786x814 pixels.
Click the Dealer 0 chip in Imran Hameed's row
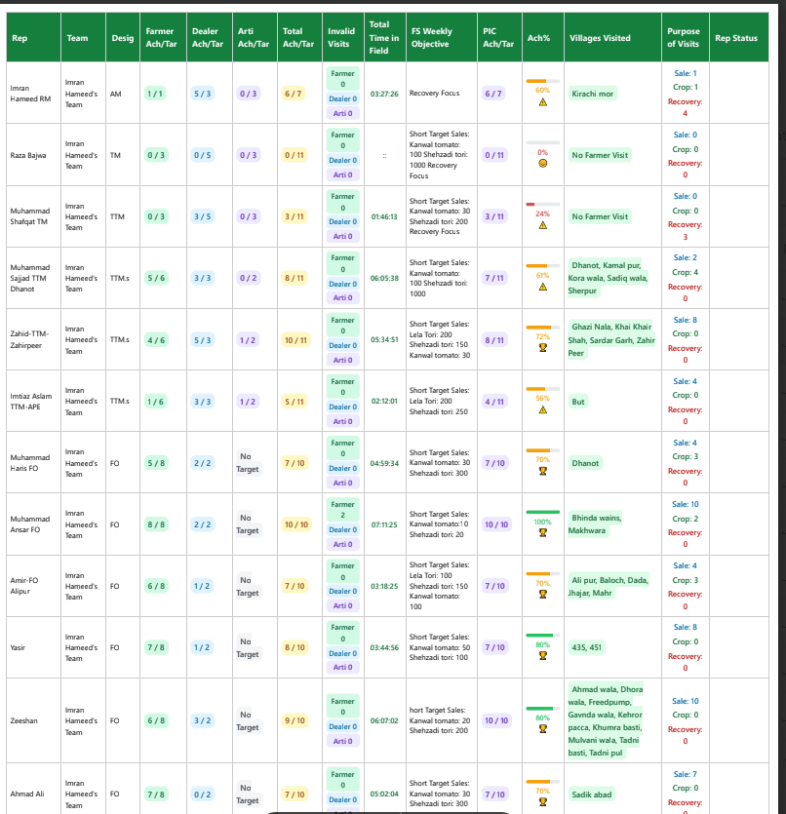(343, 97)
